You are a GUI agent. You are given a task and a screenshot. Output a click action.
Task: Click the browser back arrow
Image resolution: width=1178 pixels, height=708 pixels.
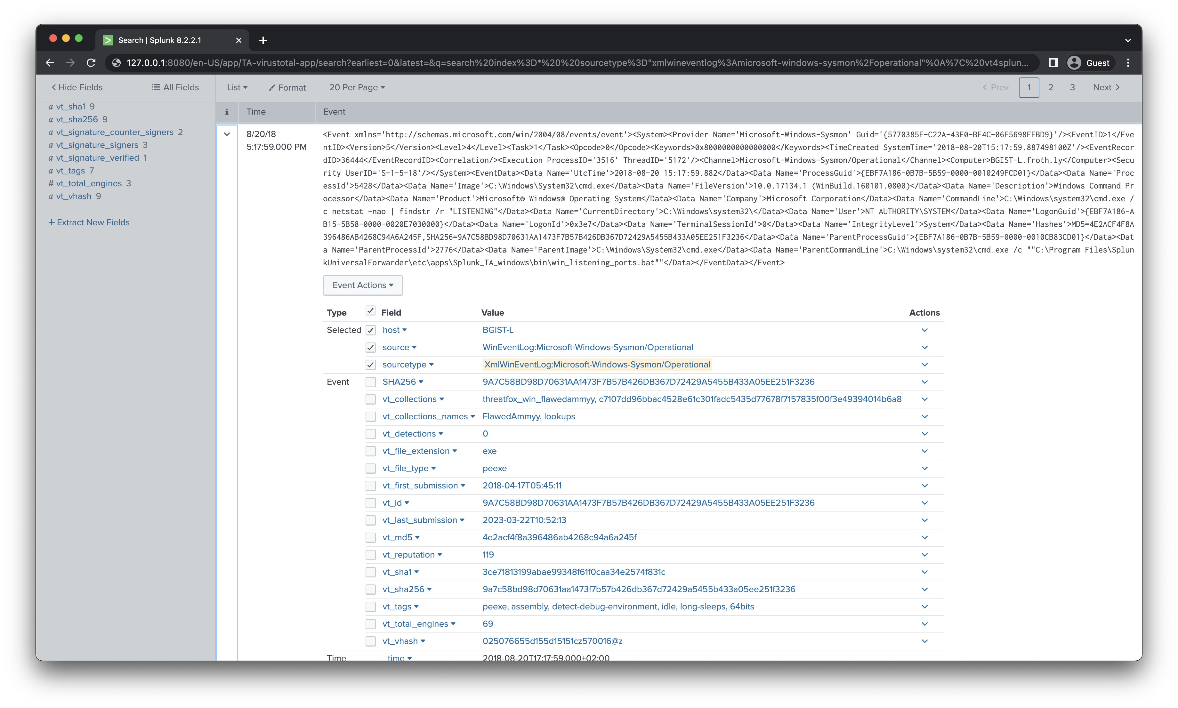click(x=50, y=62)
